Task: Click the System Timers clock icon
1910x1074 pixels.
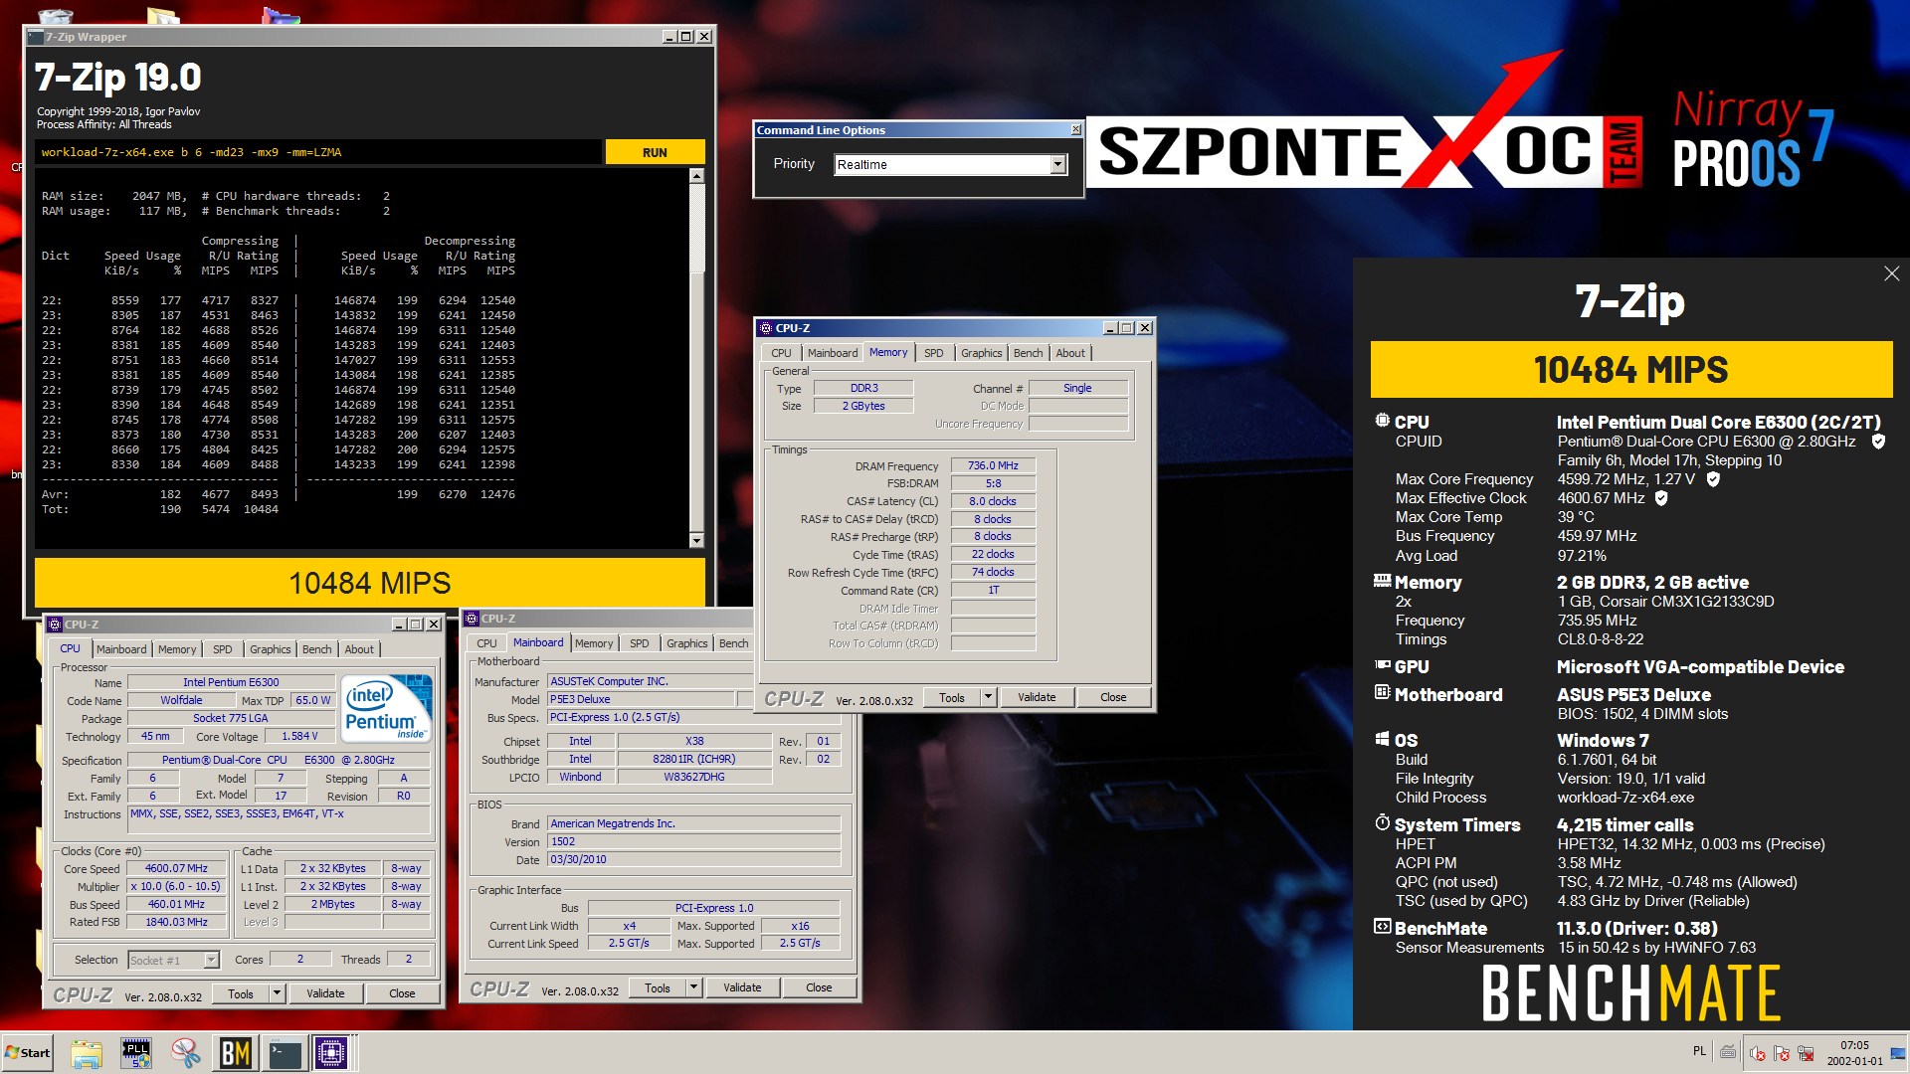Action: [1382, 823]
